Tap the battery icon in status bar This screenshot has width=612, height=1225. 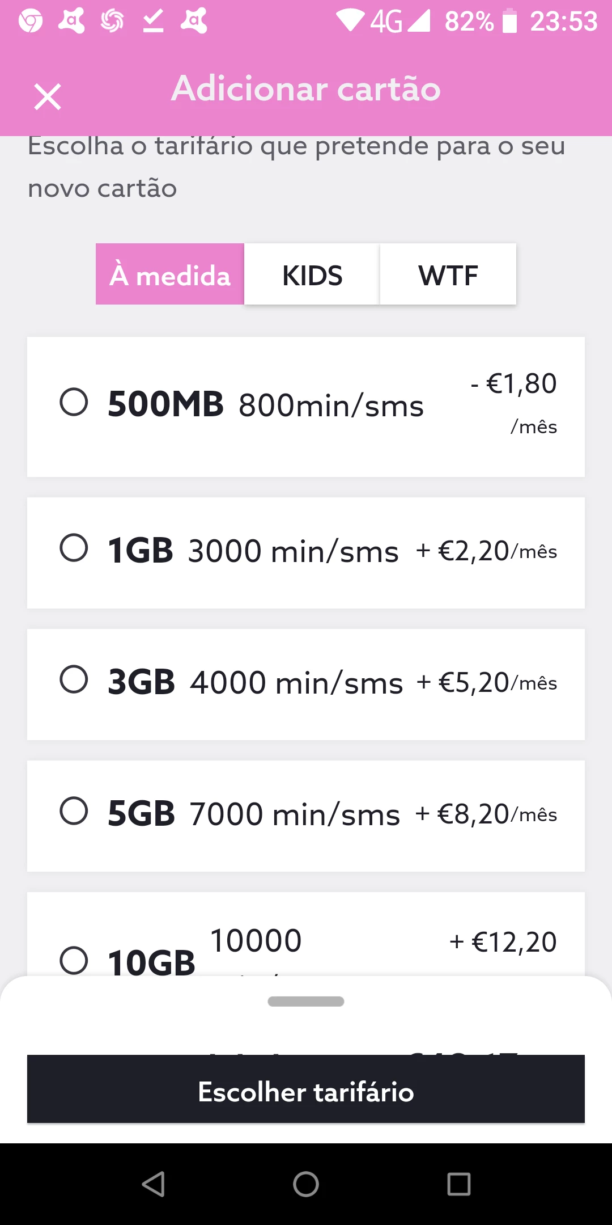(510, 22)
